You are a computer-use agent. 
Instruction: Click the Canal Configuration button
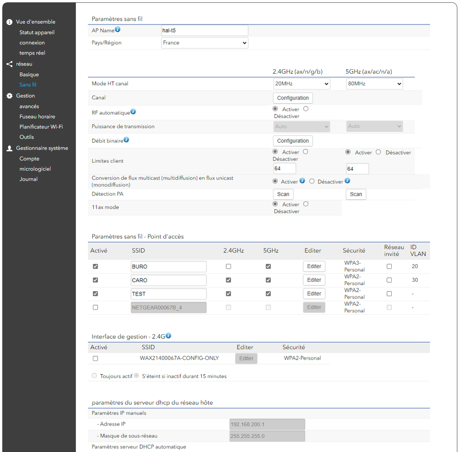point(293,98)
